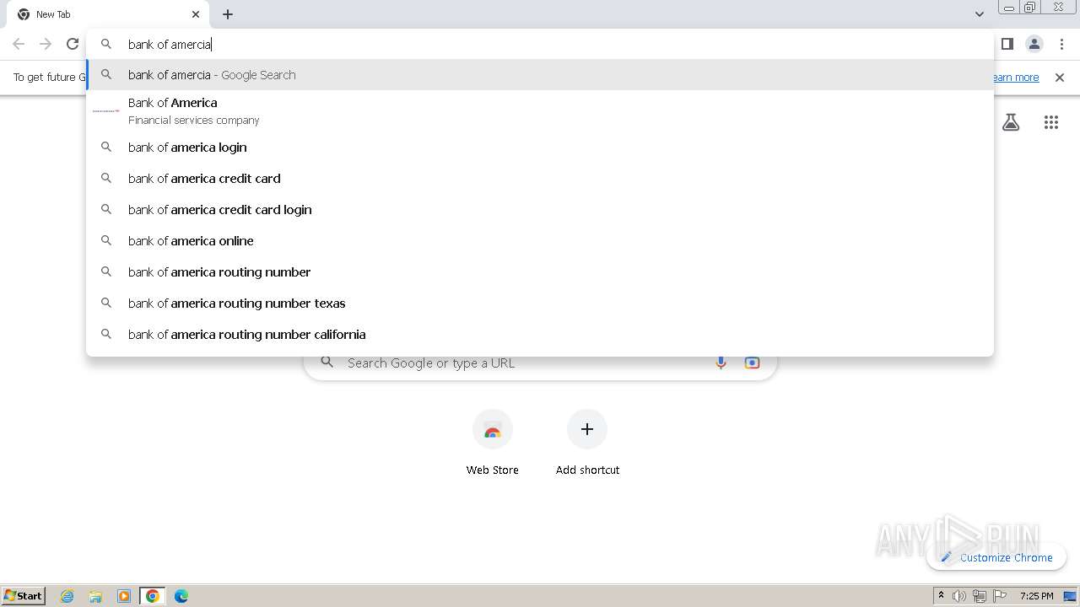
Task: Open the Action Center flag icon
Action: point(1000,596)
